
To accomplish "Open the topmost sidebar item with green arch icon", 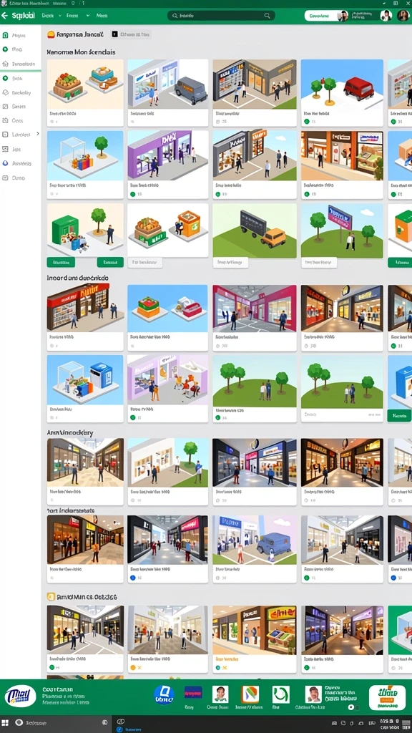I will pyautogui.click(x=14, y=35).
